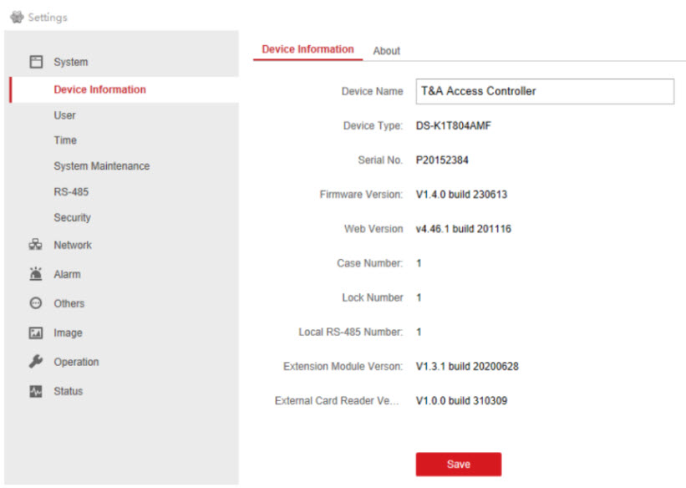
Task: Click the Status waveform icon
Action: pos(36,391)
